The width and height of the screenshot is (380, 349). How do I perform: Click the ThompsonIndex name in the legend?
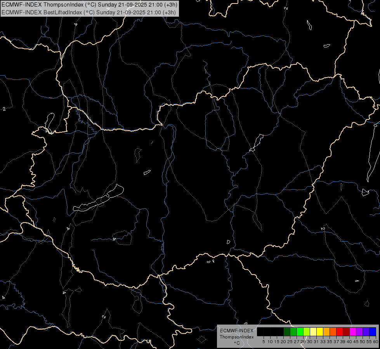(x=236, y=337)
